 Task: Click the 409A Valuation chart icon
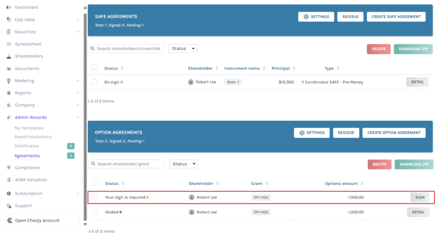click(9, 180)
